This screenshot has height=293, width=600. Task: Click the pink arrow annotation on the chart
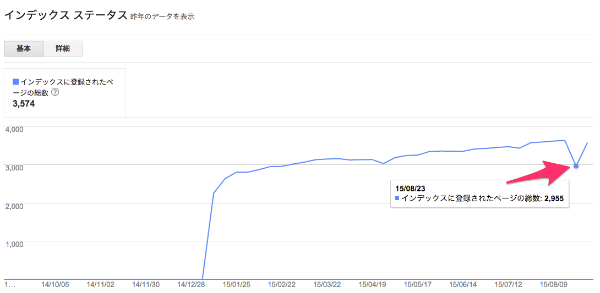[541, 173]
